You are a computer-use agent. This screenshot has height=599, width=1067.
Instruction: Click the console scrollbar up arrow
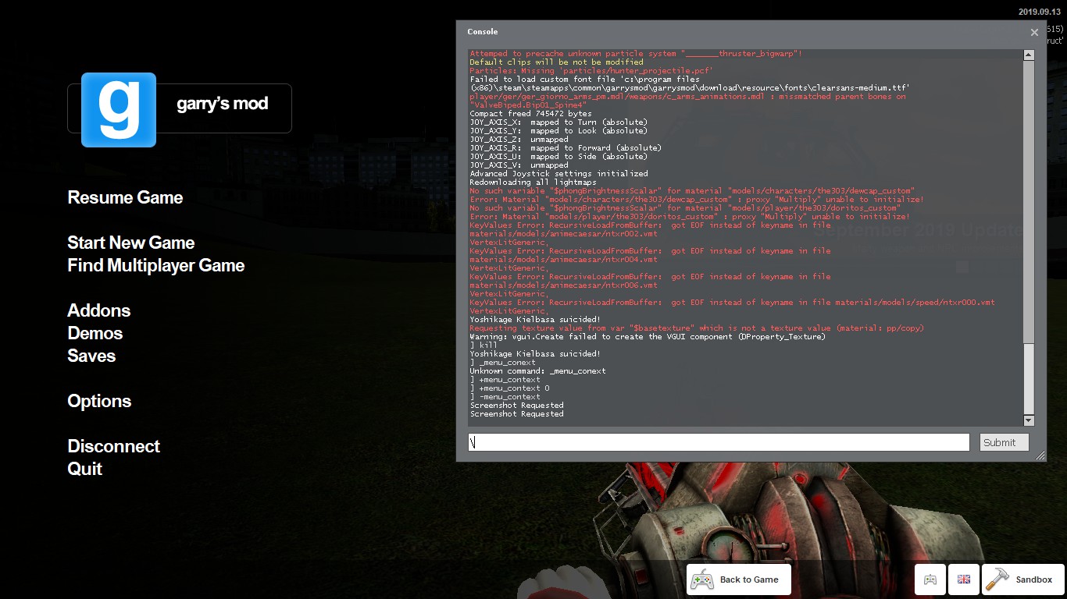pos(1029,55)
